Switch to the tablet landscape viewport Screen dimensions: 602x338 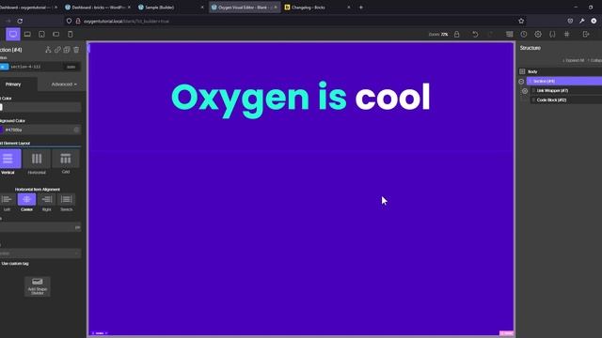(56, 35)
